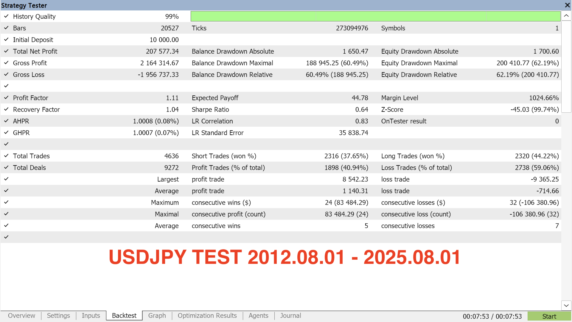The image size is (572, 322).
Task: Uncheck the Total Trades row checkmark
Action: click(x=6, y=156)
